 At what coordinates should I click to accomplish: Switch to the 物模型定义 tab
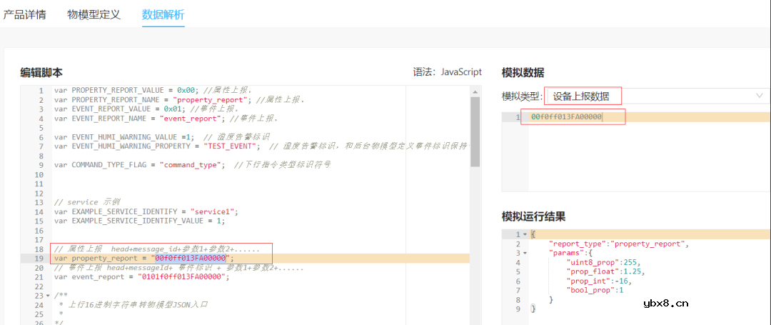(94, 14)
